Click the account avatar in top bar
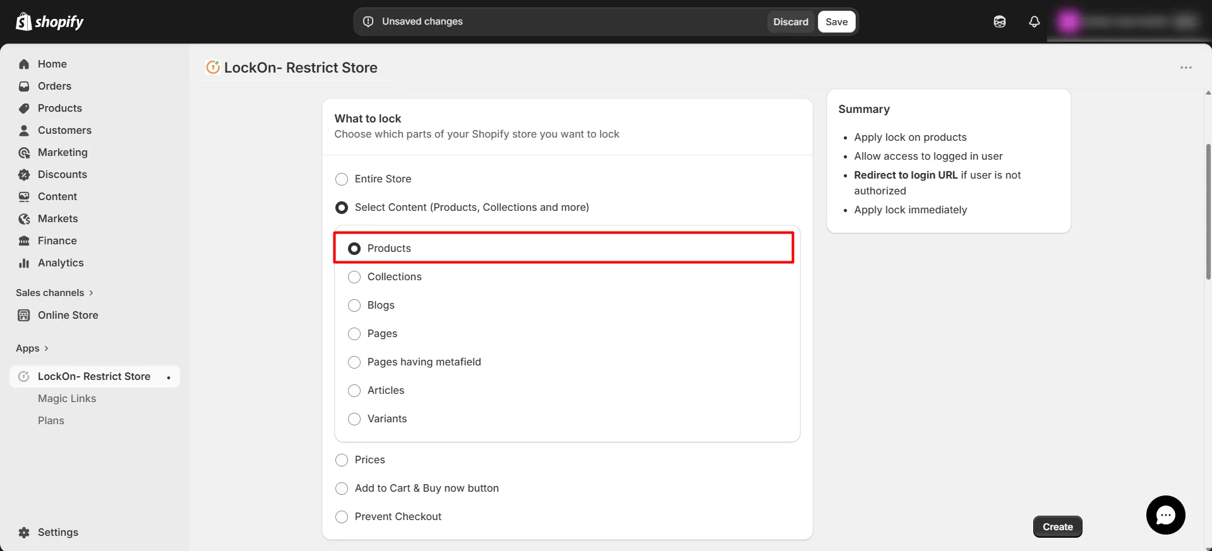This screenshot has height=551, width=1212. 1068,21
